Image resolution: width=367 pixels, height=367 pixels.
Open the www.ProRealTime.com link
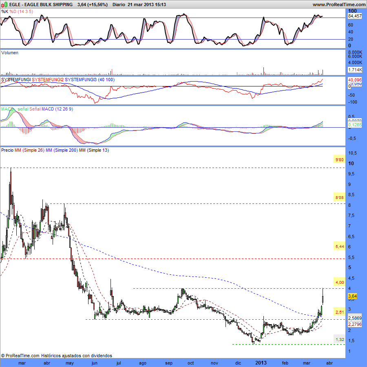339,4
